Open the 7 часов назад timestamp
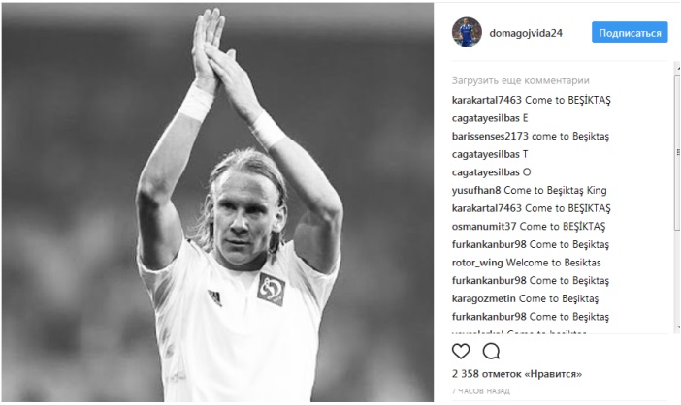The image size is (681, 405). [481, 391]
